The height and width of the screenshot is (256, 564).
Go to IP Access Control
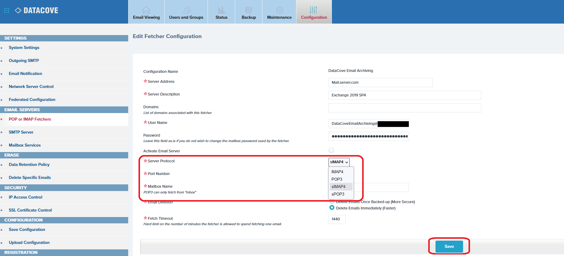tap(25, 197)
